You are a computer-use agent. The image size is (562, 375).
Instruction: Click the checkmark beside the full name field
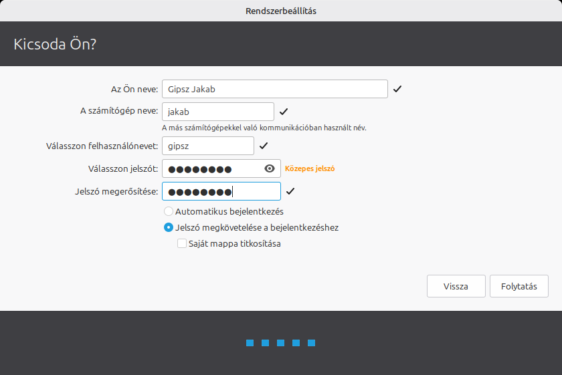(x=397, y=89)
